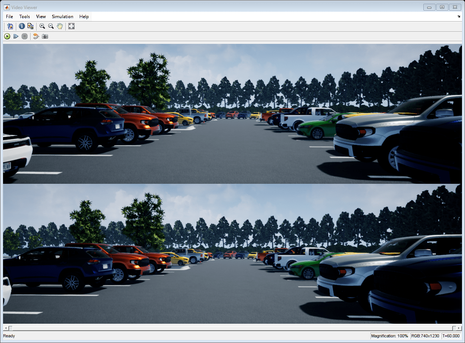Click the Magnification: 100% status field
This screenshot has height=343, width=465.
[x=389, y=336]
